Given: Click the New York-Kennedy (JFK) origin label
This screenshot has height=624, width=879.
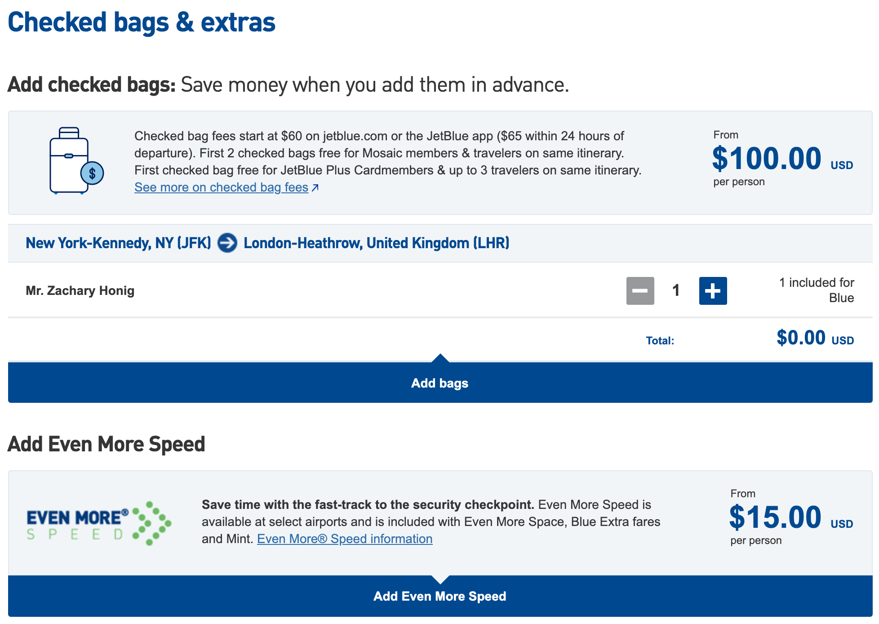Looking at the screenshot, I should point(118,243).
